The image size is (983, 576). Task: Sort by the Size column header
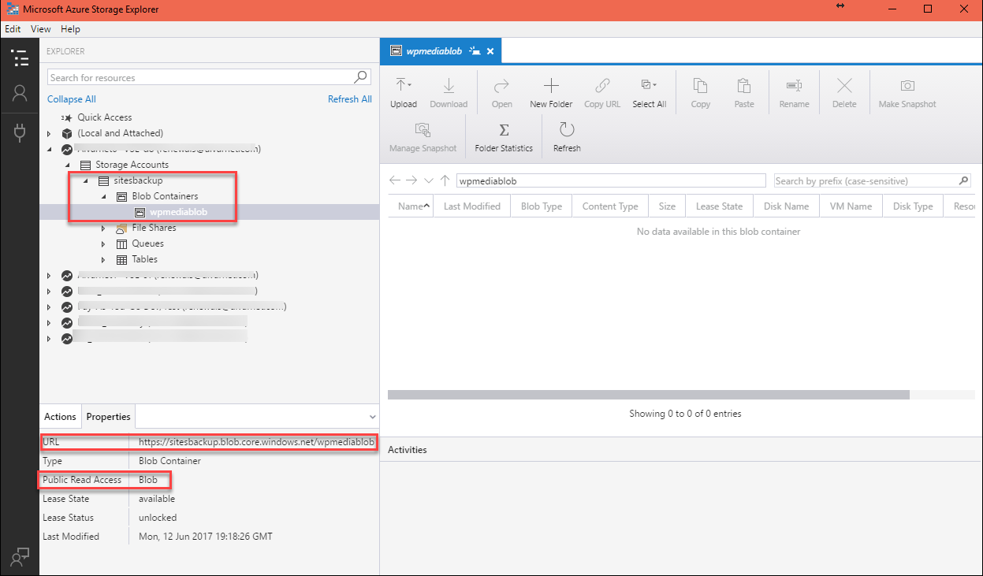click(x=667, y=206)
